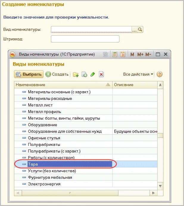Viewport: 184px width, 206px height.
Task: Focus the Вид номенклатуры input field
Action: 91,29
